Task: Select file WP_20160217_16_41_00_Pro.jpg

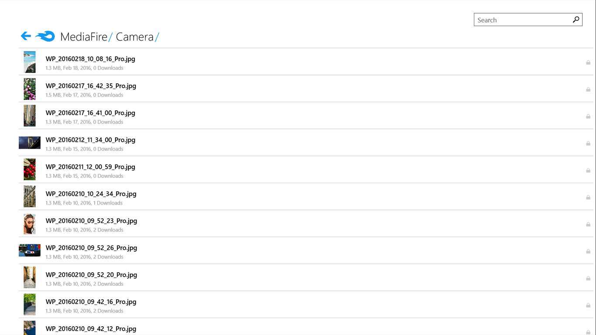Action: [90, 113]
